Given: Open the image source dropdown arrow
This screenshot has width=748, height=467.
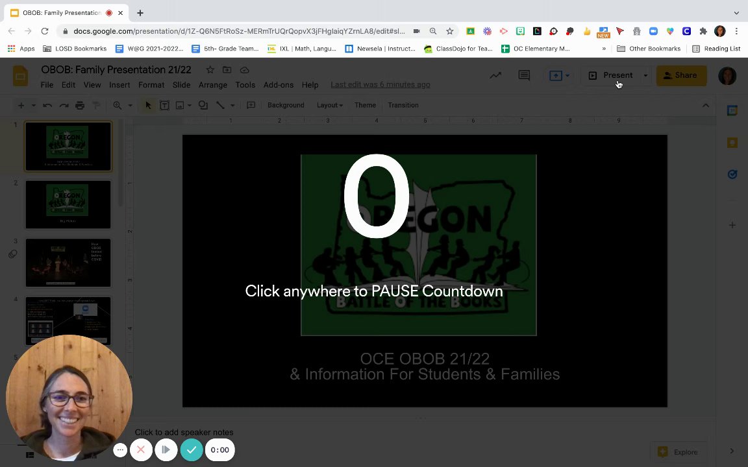Looking at the screenshot, I should point(190,105).
